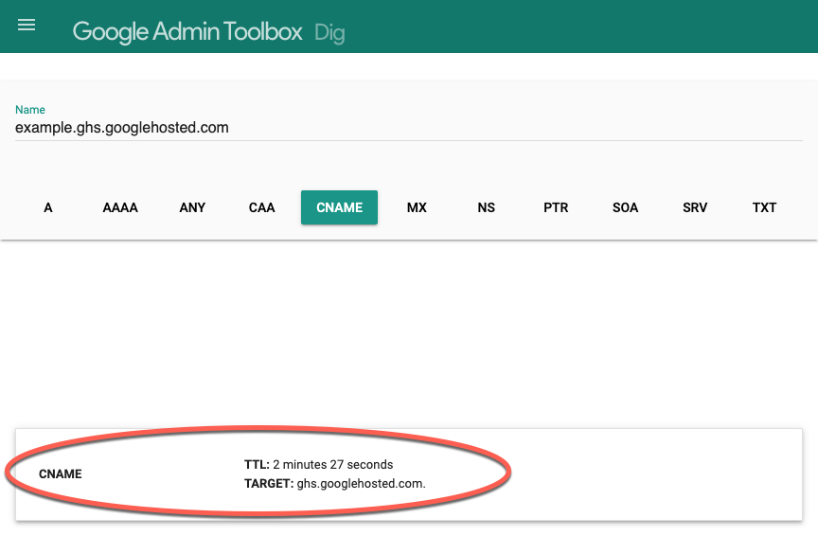
Task: Look up NS records
Action: (x=487, y=207)
